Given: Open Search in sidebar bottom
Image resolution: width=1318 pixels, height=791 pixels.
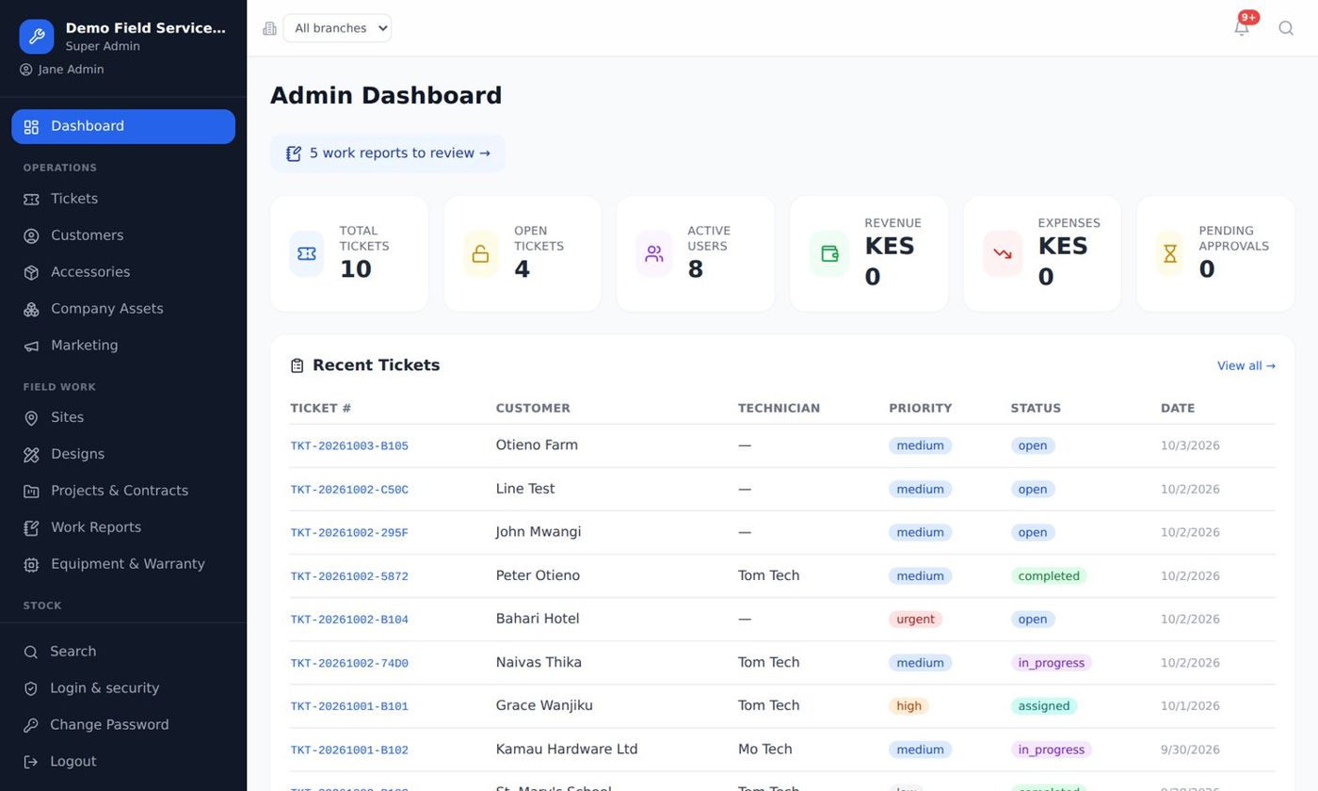Looking at the screenshot, I should point(123,652).
